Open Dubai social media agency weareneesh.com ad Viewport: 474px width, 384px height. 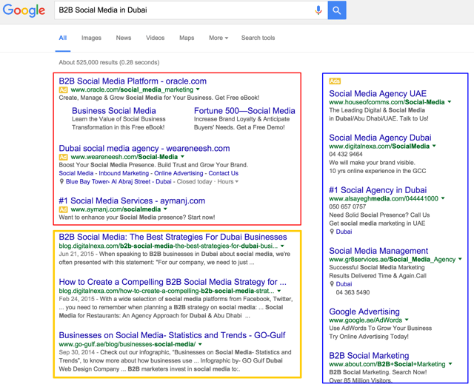tap(144, 148)
